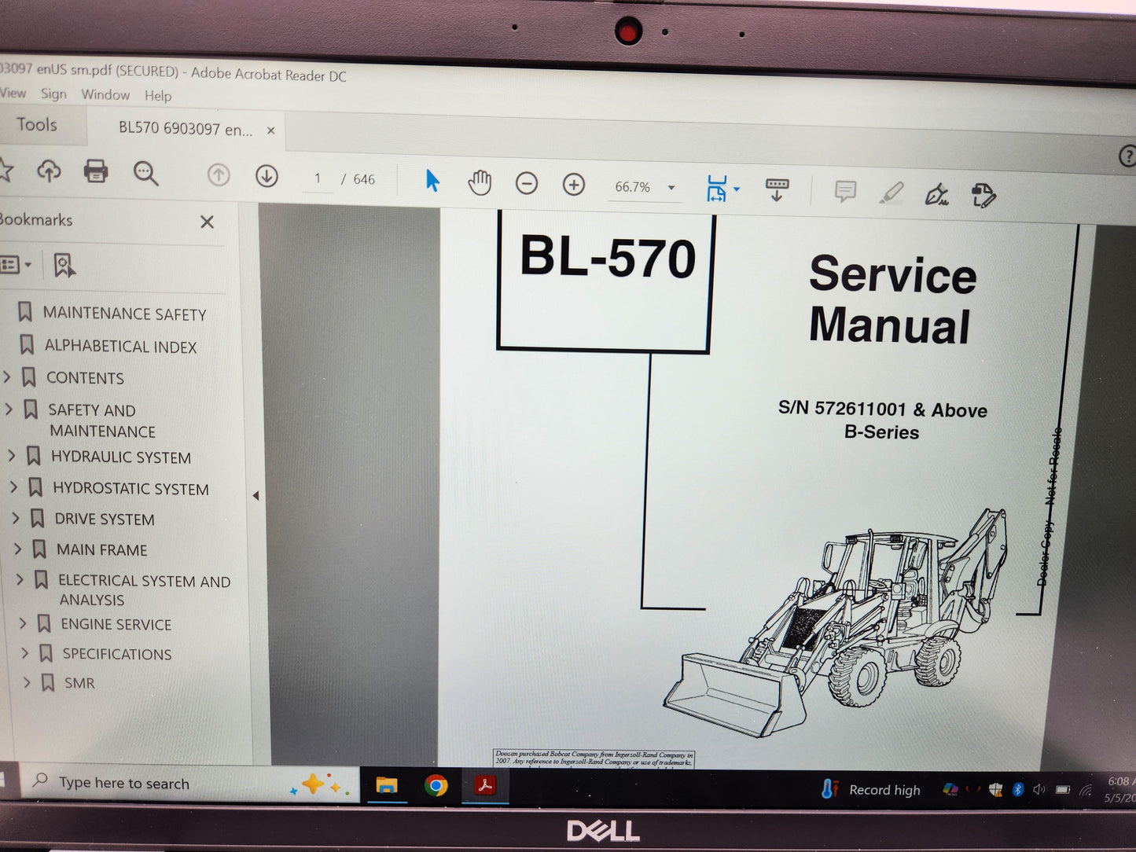
Task: Open ALPHABETICAL INDEX bookmark
Action: pos(120,346)
